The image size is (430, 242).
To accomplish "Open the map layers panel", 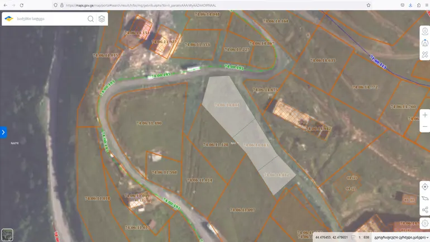I will pos(102,18).
